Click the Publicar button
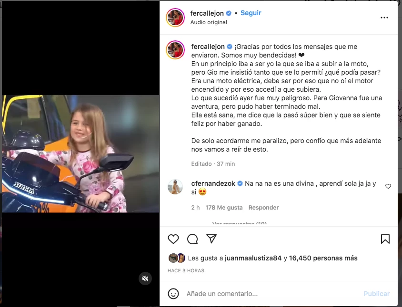The image size is (402, 307). tap(377, 294)
